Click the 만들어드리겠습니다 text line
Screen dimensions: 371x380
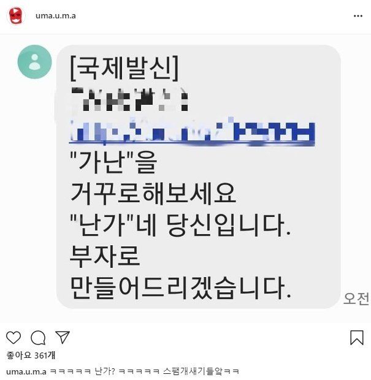point(180,288)
